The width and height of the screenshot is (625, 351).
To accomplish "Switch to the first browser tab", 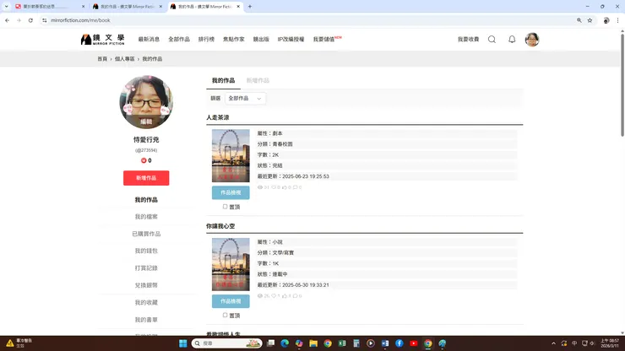I will coord(49,7).
